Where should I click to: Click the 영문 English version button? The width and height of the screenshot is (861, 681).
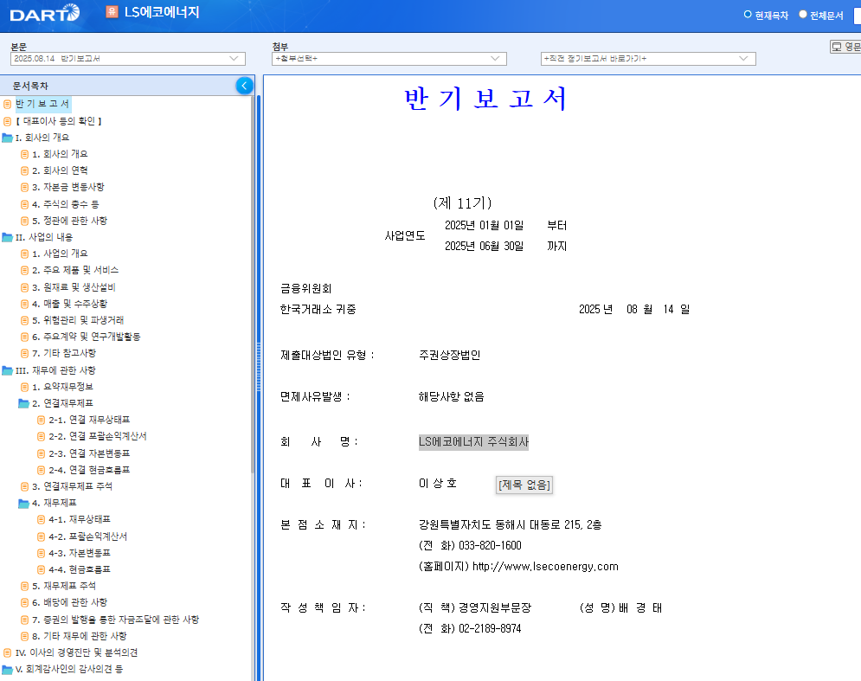[845, 47]
